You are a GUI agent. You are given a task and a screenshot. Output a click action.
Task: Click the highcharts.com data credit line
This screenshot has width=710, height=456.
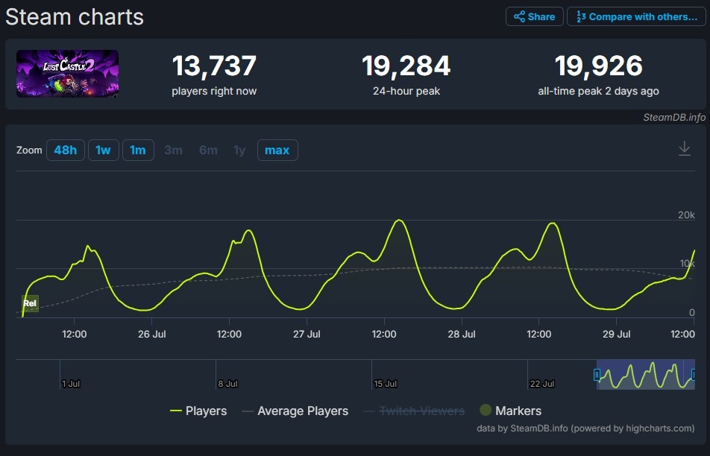click(585, 428)
